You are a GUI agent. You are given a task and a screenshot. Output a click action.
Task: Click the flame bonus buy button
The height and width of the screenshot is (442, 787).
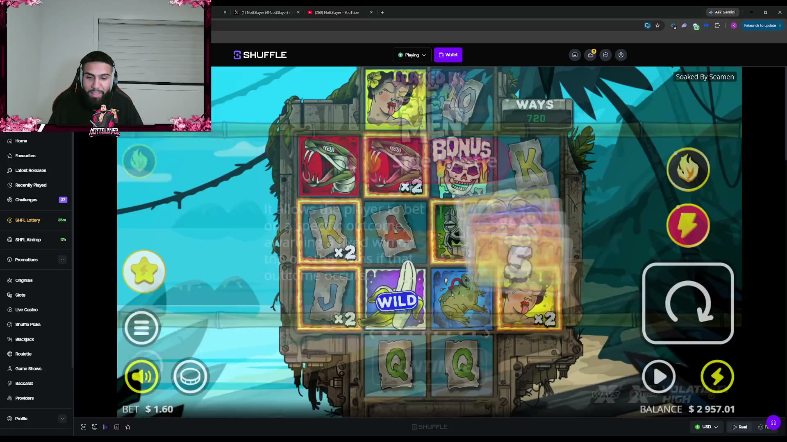688,169
